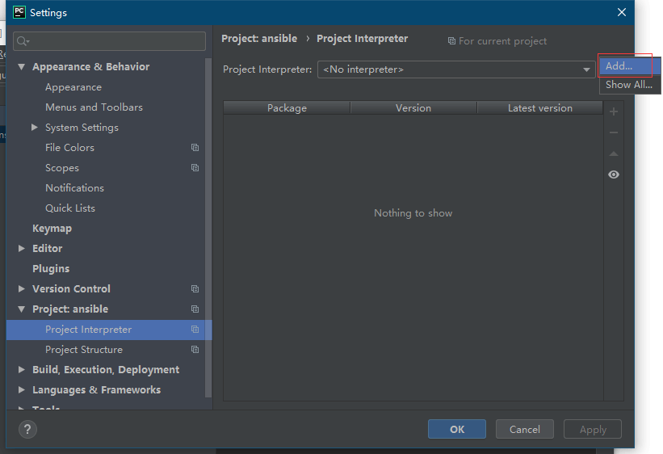Click the Cancel button
The width and height of the screenshot is (663, 454).
(524, 429)
